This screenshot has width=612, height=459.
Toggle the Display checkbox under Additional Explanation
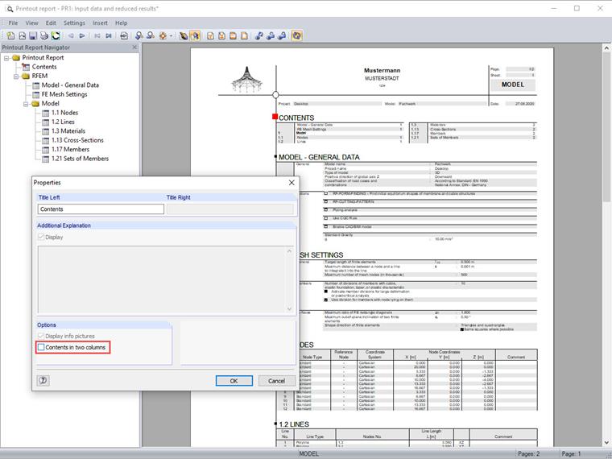click(42, 238)
